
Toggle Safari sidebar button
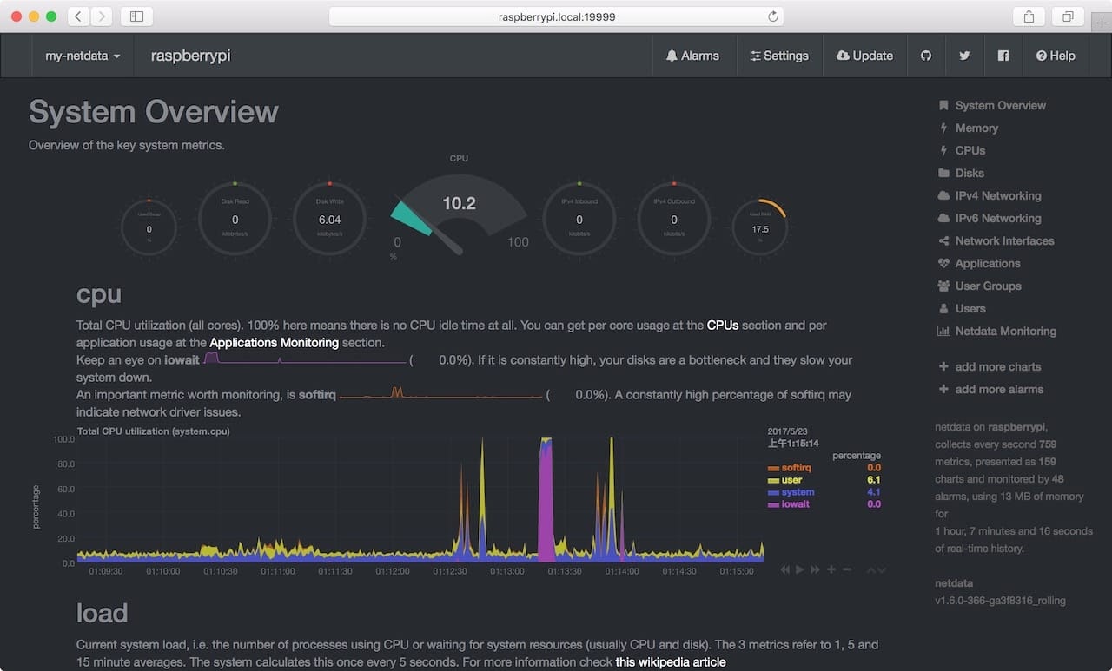point(136,16)
